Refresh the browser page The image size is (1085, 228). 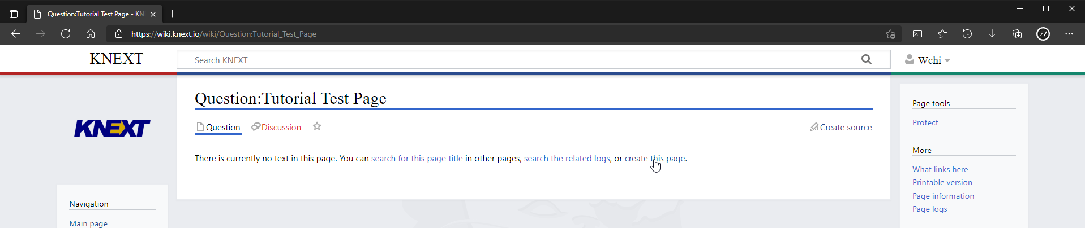[x=66, y=34]
